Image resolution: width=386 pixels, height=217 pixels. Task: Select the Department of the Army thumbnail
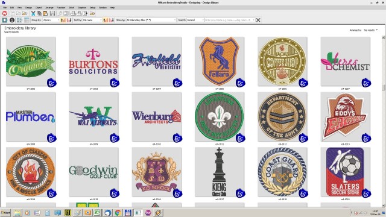(x=282, y=117)
